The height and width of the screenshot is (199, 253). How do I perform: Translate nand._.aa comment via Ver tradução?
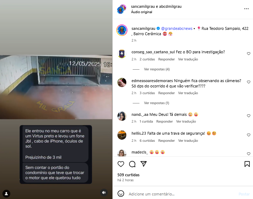pos(186,122)
